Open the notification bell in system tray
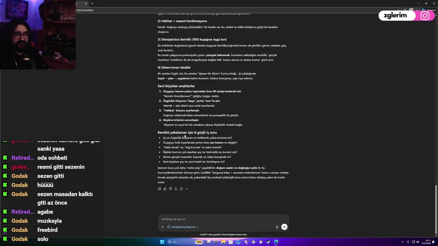The height and width of the screenshot is (246, 438). [434, 242]
